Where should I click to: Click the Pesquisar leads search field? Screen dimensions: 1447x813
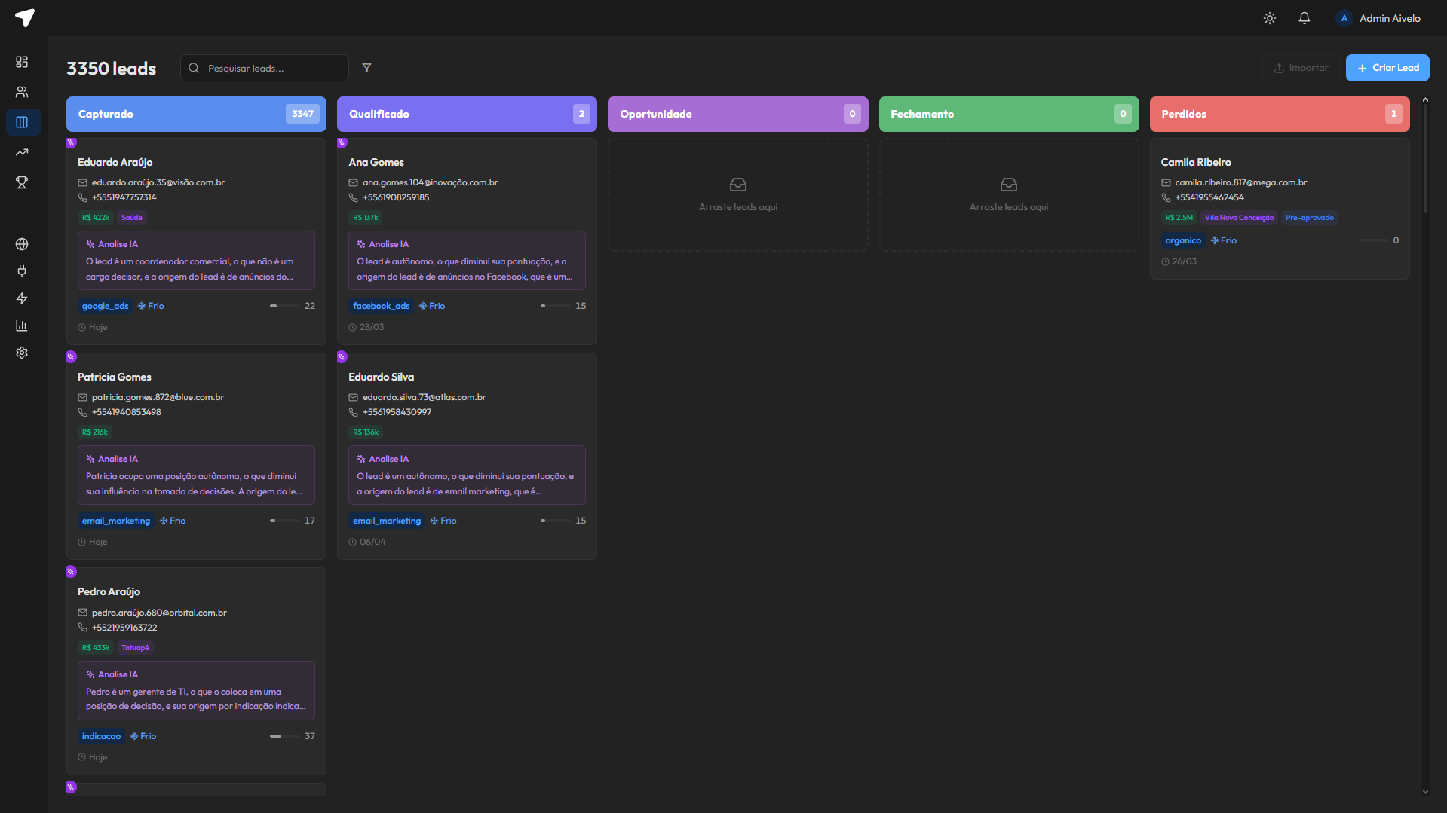pos(265,68)
